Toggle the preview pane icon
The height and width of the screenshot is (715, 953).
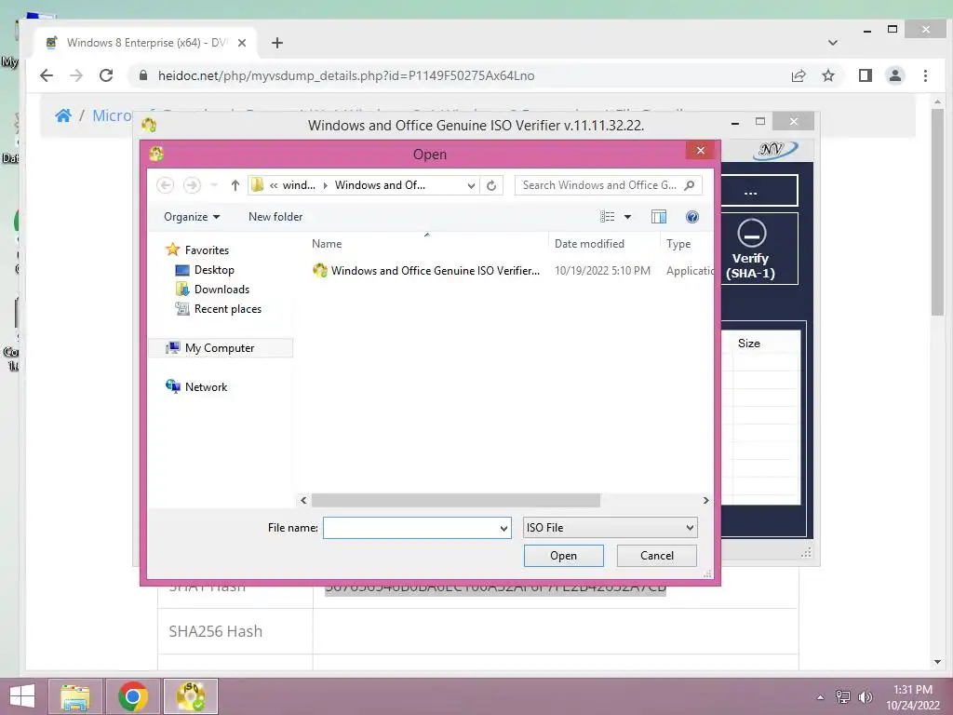[x=658, y=216]
